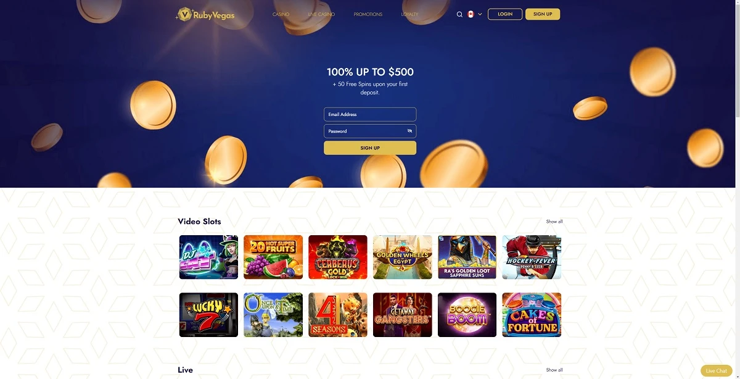Toggle password visibility eye icon
740x379 pixels.
coord(409,131)
